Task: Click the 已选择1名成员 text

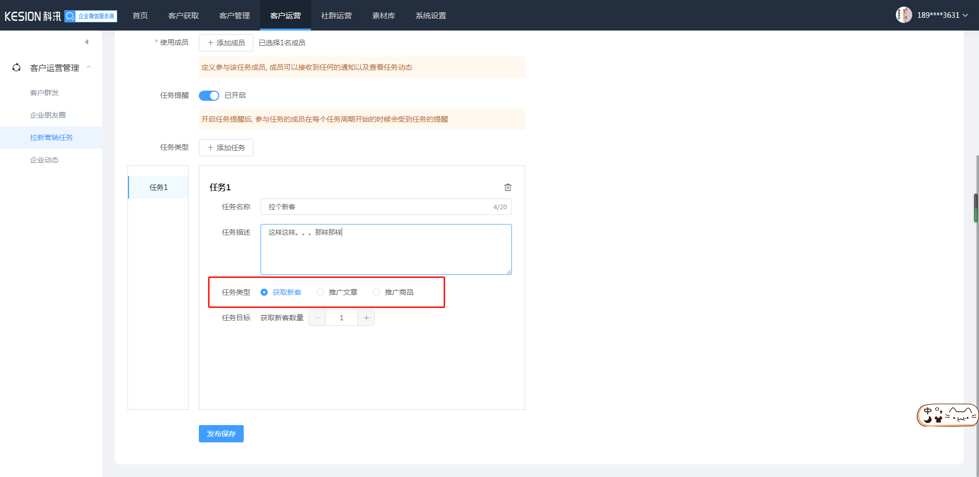Action: [282, 43]
